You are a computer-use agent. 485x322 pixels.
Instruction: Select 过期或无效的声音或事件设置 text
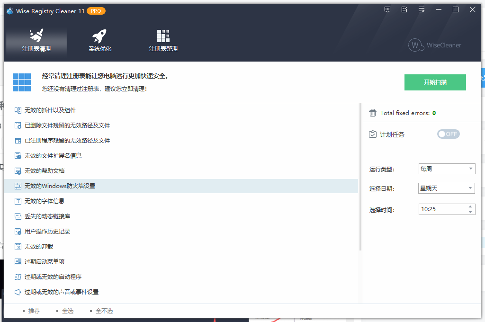(x=62, y=292)
